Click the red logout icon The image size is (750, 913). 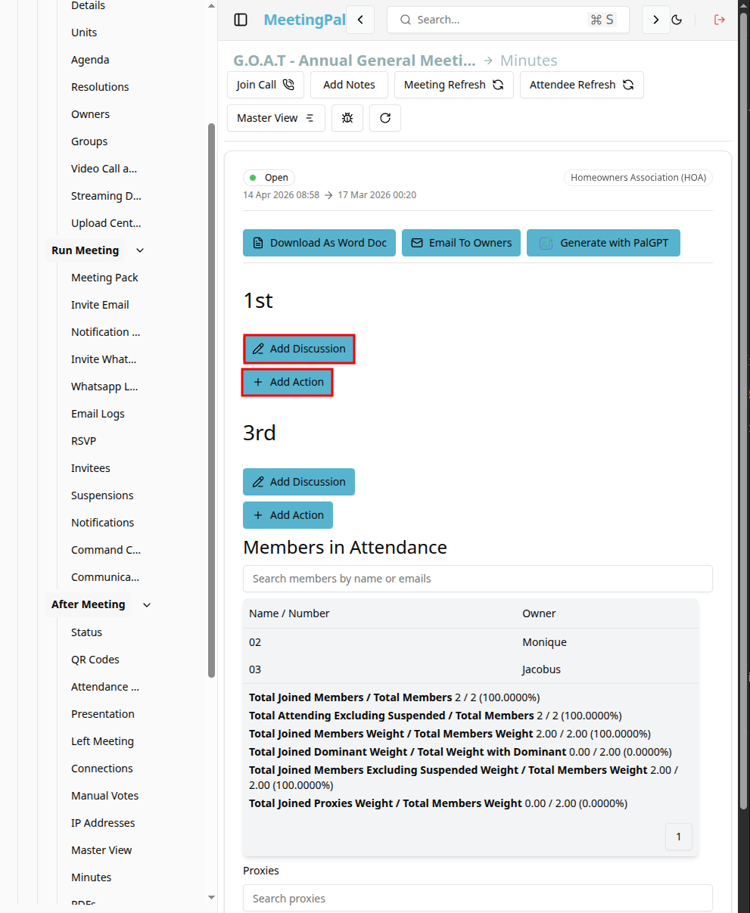click(720, 20)
